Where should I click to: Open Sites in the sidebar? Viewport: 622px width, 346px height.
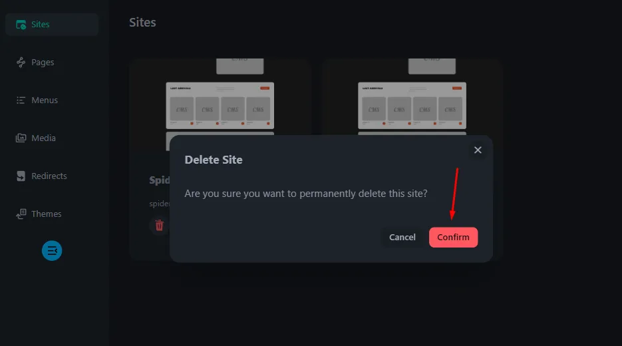52,24
